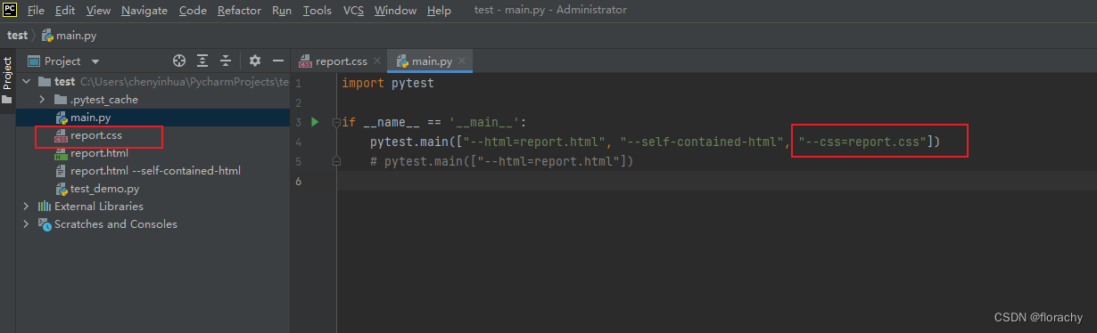
Task: Open the Help menu
Action: [439, 10]
